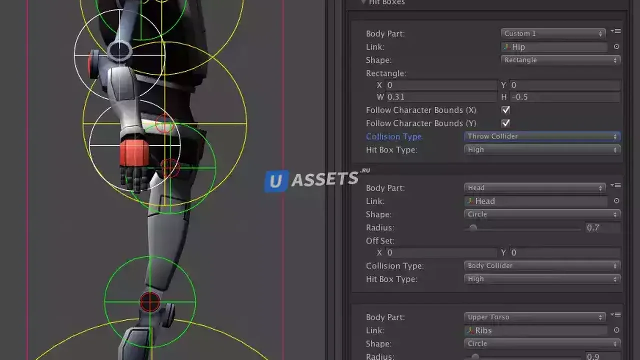Image resolution: width=640 pixels, height=360 pixels.
Task: Open the Custom 1 hit box options menu icon
Action: pos(616,32)
